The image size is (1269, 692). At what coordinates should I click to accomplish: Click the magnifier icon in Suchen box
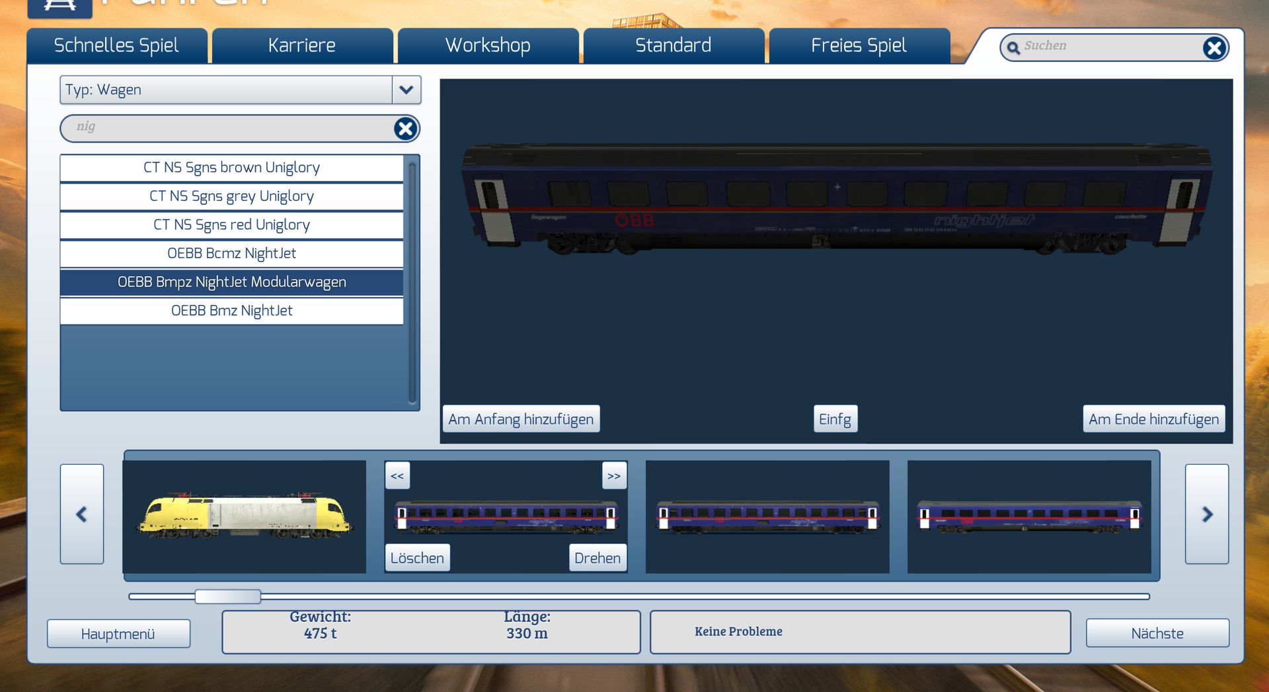tap(1013, 48)
